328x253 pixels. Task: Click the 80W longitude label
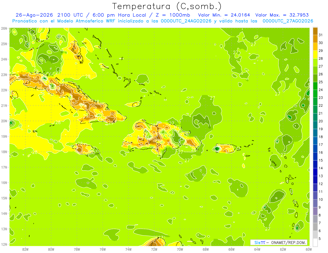click(51, 249)
